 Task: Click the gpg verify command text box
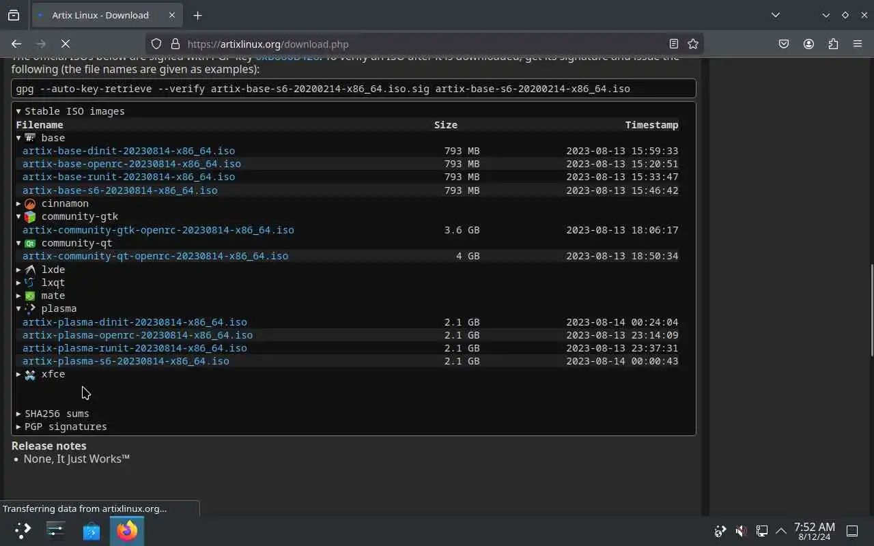(x=354, y=89)
